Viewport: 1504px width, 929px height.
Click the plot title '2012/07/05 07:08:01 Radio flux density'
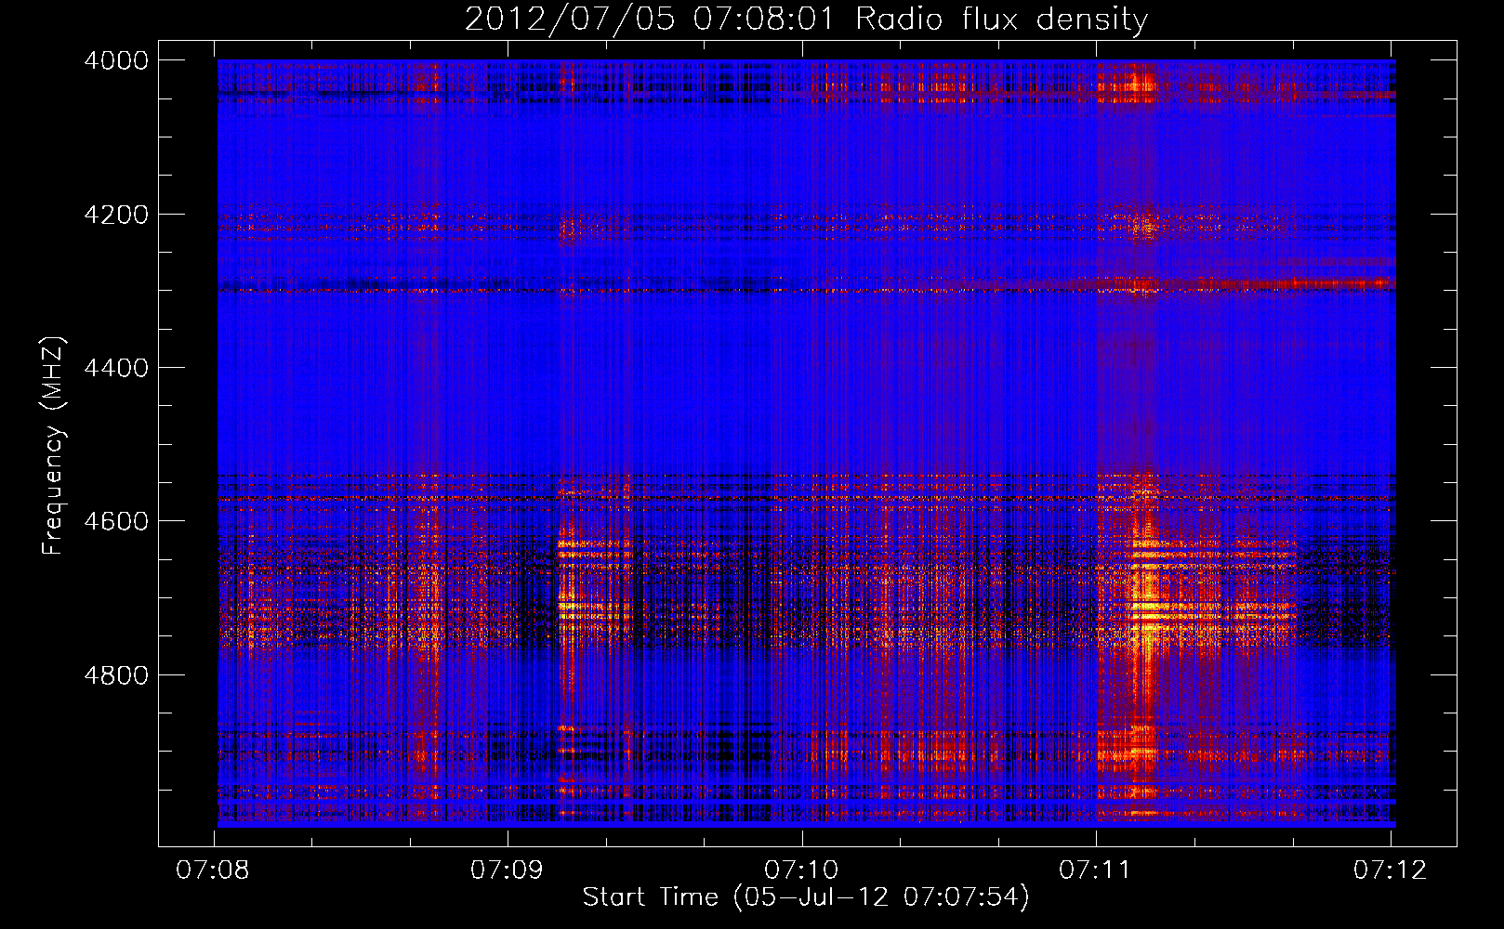click(x=806, y=20)
